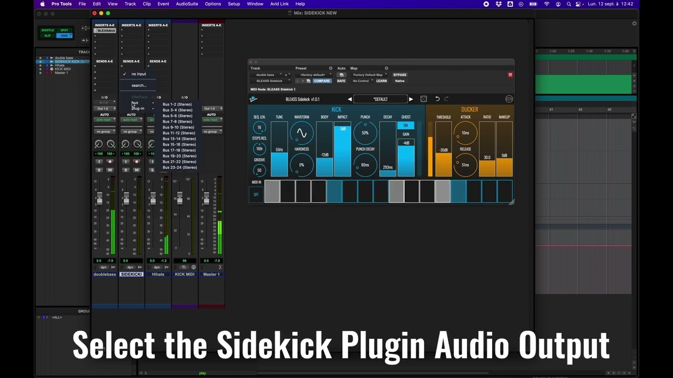Click the KICK MIDI track name in mixer
Image resolution: width=673 pixels, height=378 pixels.
[185, 274]
